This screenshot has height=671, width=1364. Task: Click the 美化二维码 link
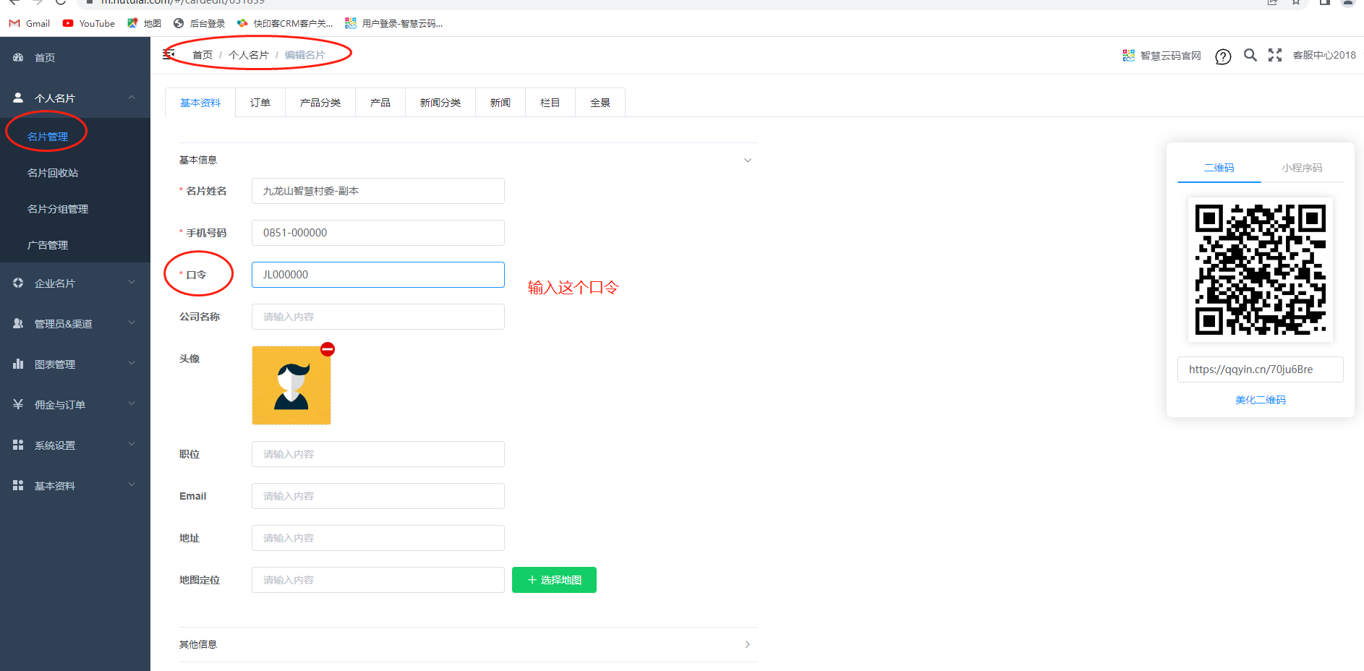tap(1260, 400)
